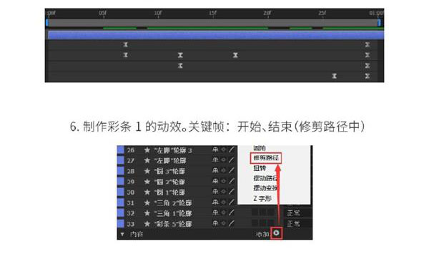Click the star shape icon of layer 33

tap(147, 224)
